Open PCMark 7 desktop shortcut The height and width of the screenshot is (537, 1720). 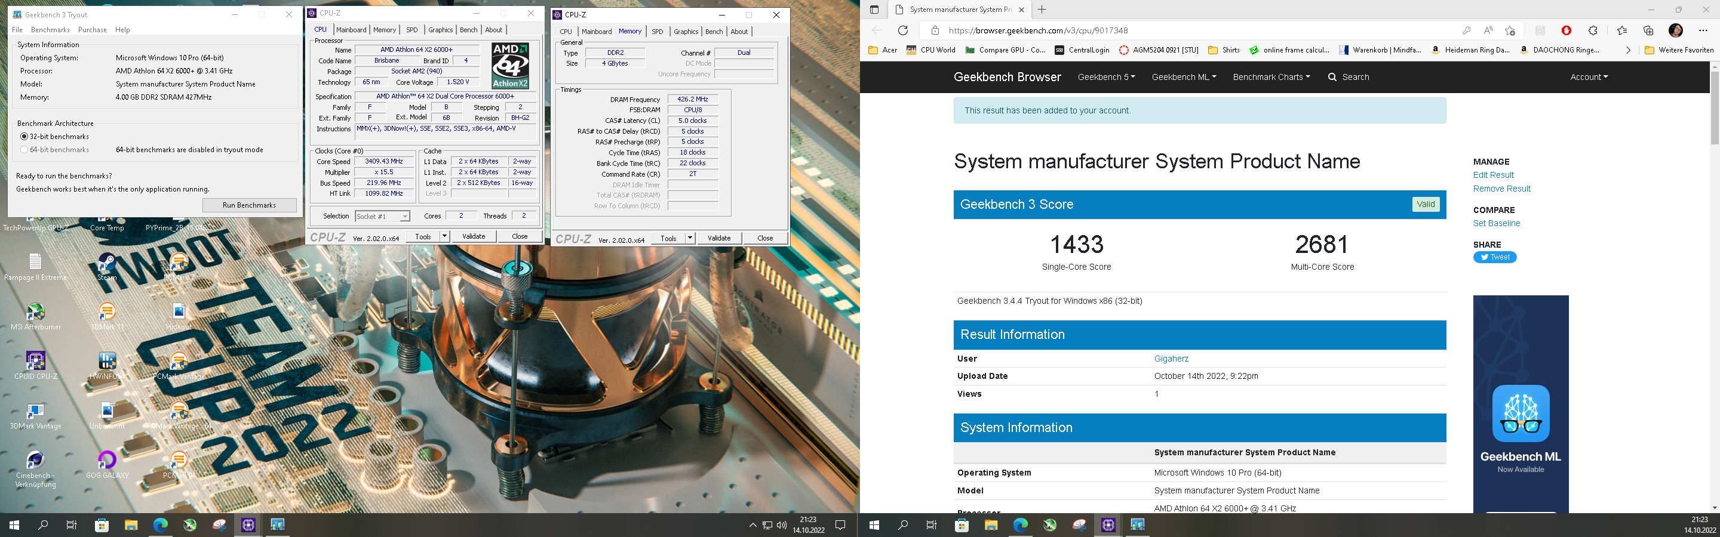179,268
